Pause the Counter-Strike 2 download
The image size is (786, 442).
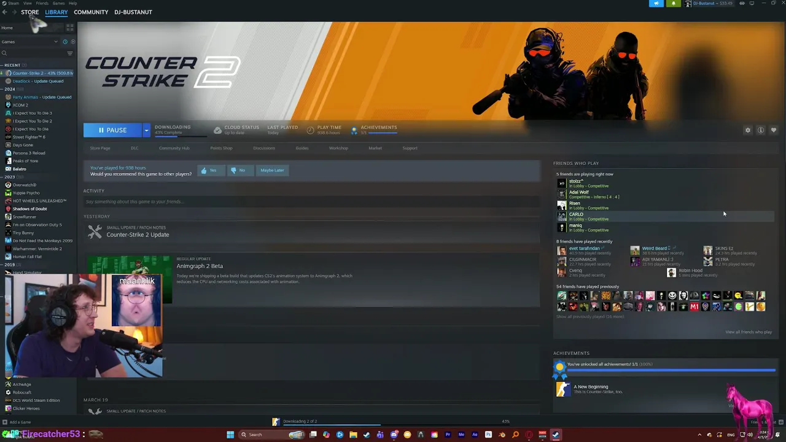(x=112, y=130)
